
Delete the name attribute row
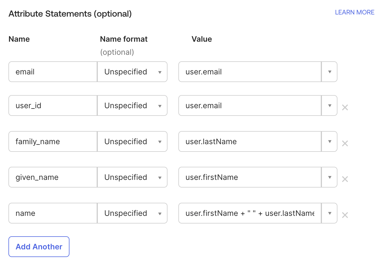pyautogui.click(x=345, y=215)
